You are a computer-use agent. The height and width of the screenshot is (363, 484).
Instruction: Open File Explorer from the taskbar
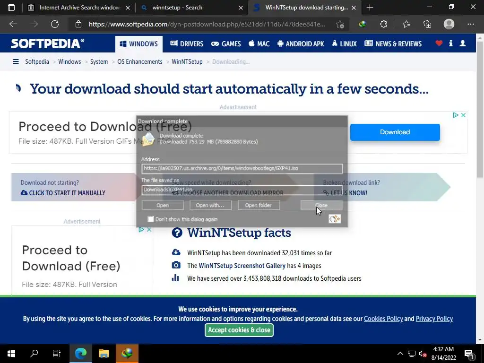coord(104,354)
